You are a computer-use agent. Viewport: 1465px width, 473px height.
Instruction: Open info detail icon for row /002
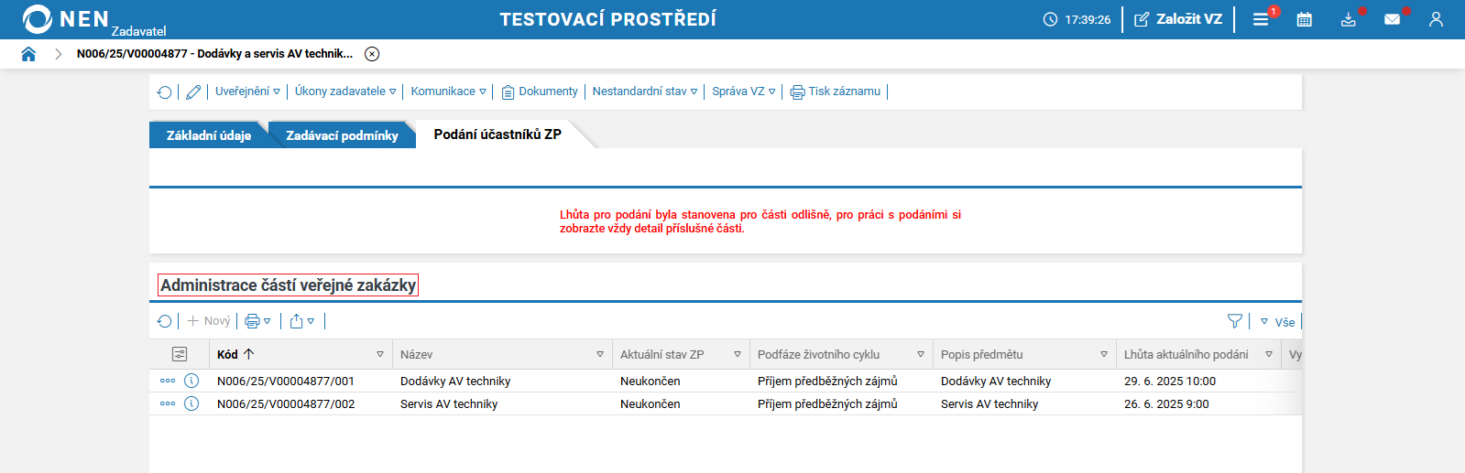point(191,403)
